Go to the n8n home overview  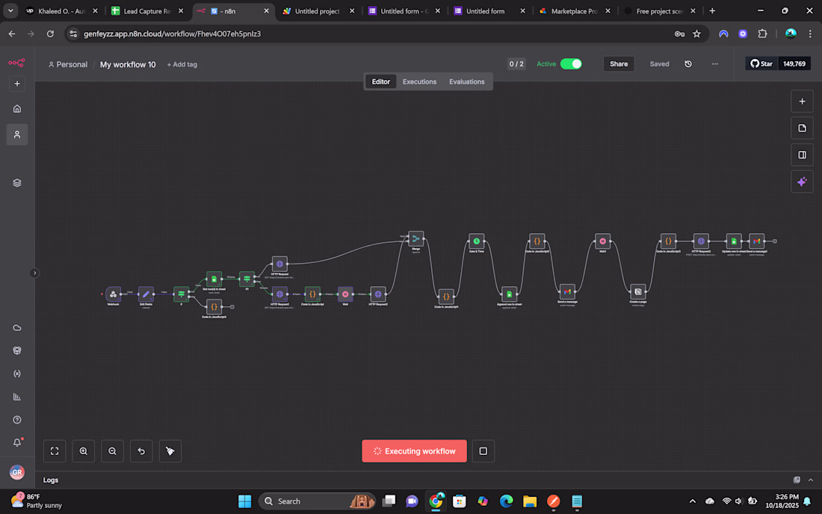click(x=17, y=109)
